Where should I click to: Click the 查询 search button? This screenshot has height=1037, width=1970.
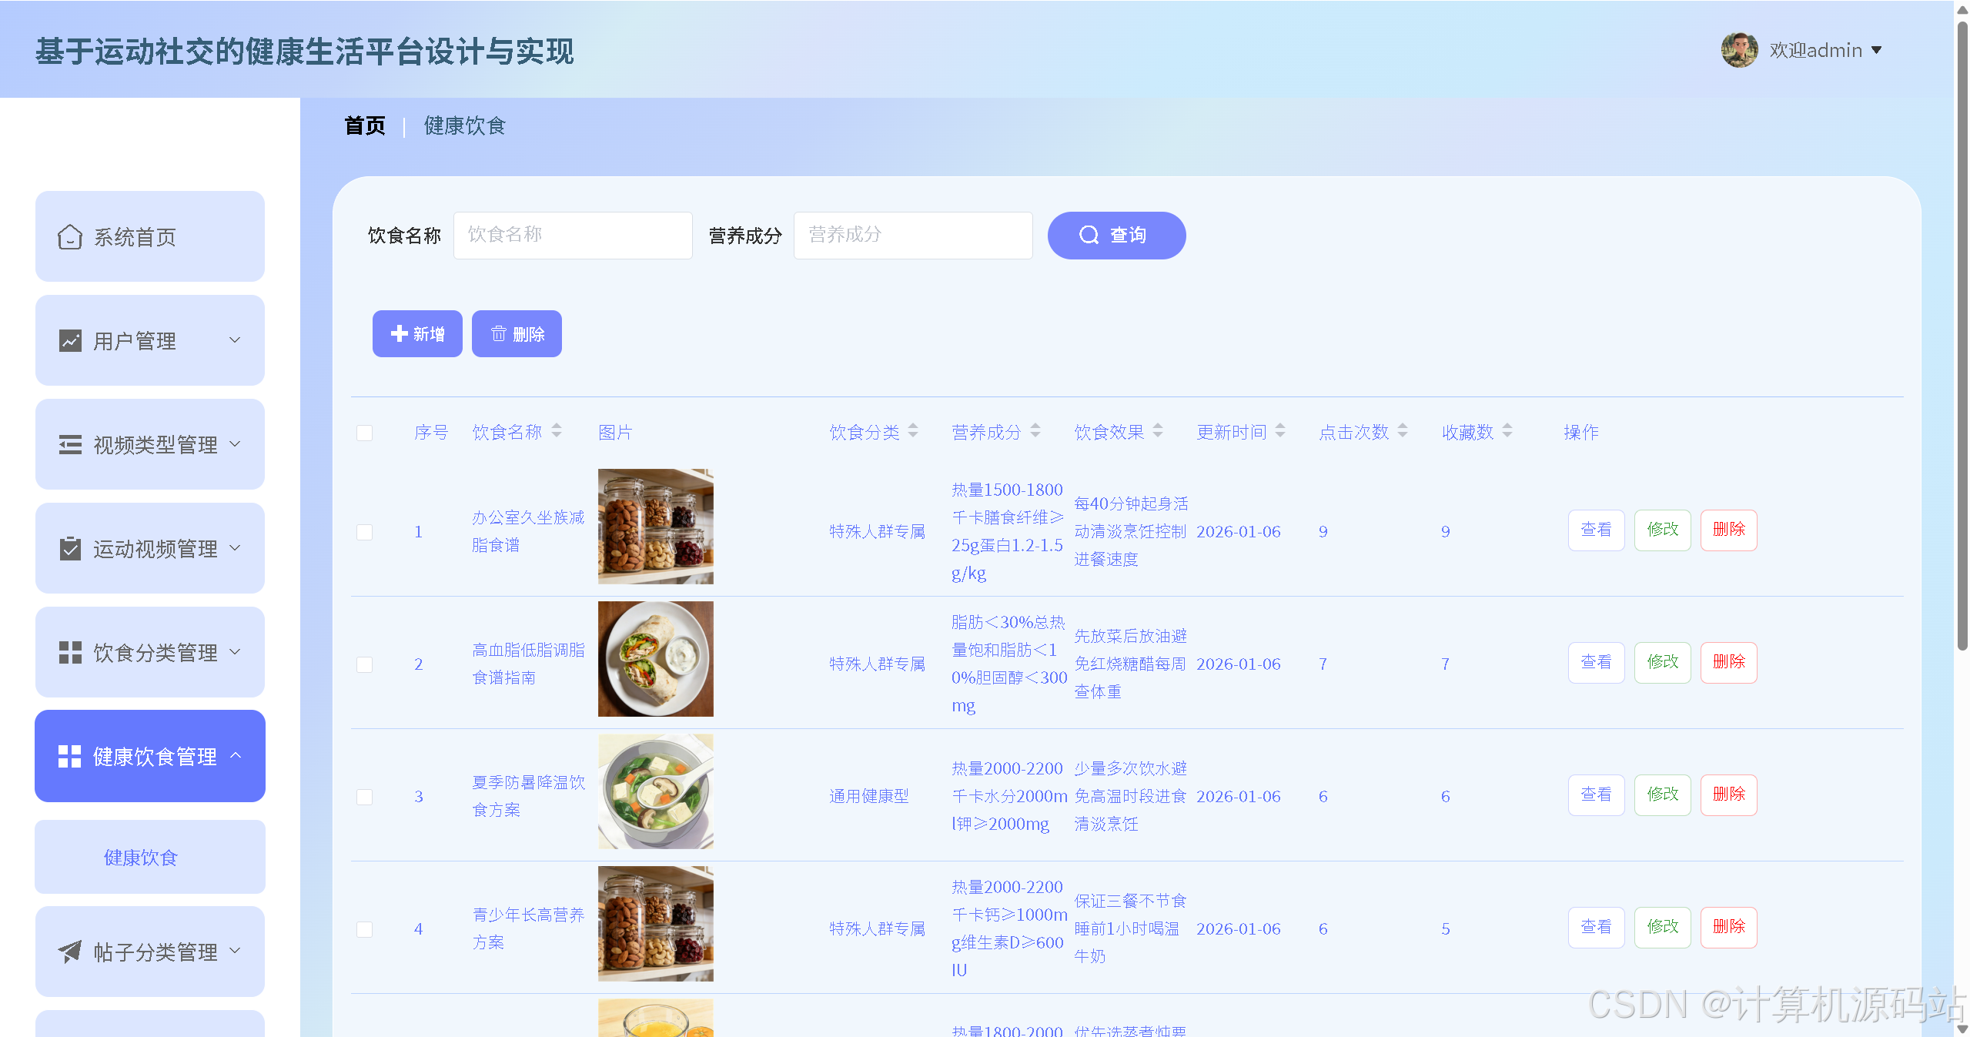click(1116, 236)
